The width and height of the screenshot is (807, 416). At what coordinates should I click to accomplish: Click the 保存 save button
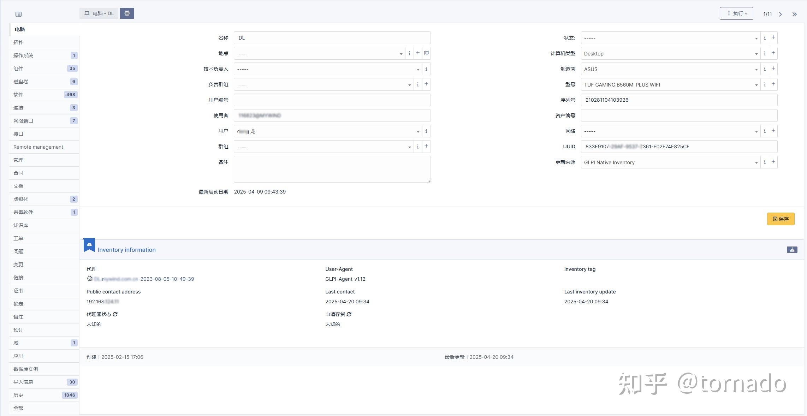point(781,219)
